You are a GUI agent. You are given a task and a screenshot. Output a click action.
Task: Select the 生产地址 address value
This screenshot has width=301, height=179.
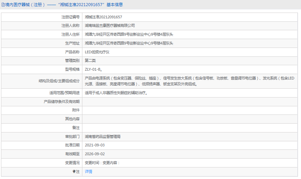tap(129, 43)
